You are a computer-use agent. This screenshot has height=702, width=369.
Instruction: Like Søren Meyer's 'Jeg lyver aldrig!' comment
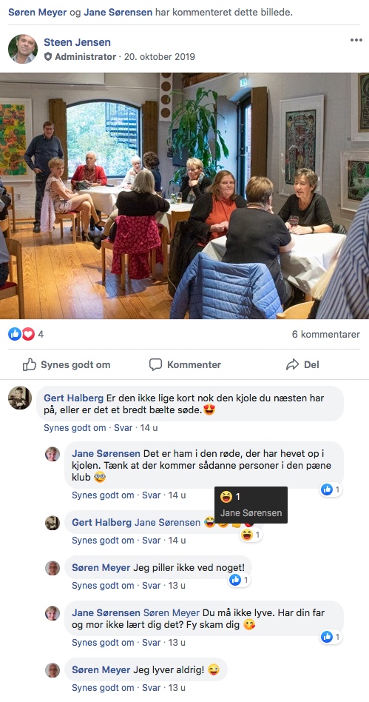point(103,688)
